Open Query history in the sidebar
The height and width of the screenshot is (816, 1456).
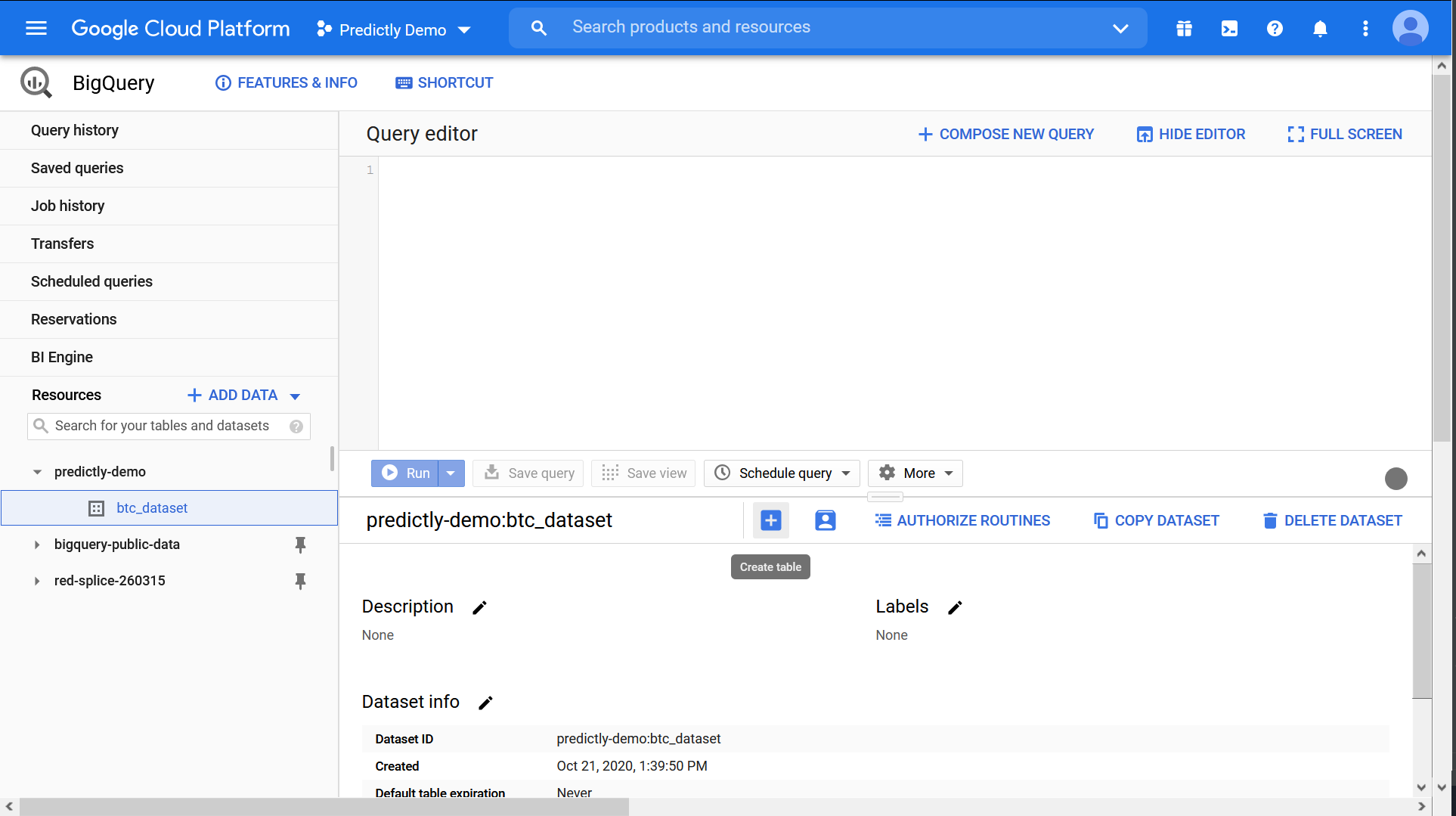click(x=75, y=130)
